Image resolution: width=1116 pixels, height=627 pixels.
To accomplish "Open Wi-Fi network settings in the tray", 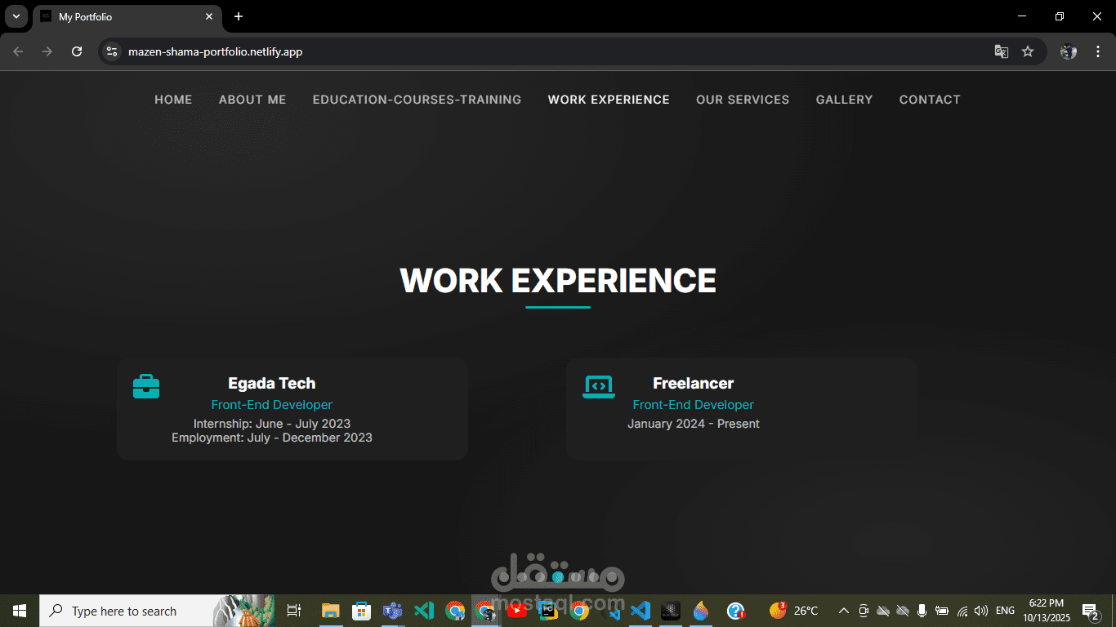I will tap(962, 611).
